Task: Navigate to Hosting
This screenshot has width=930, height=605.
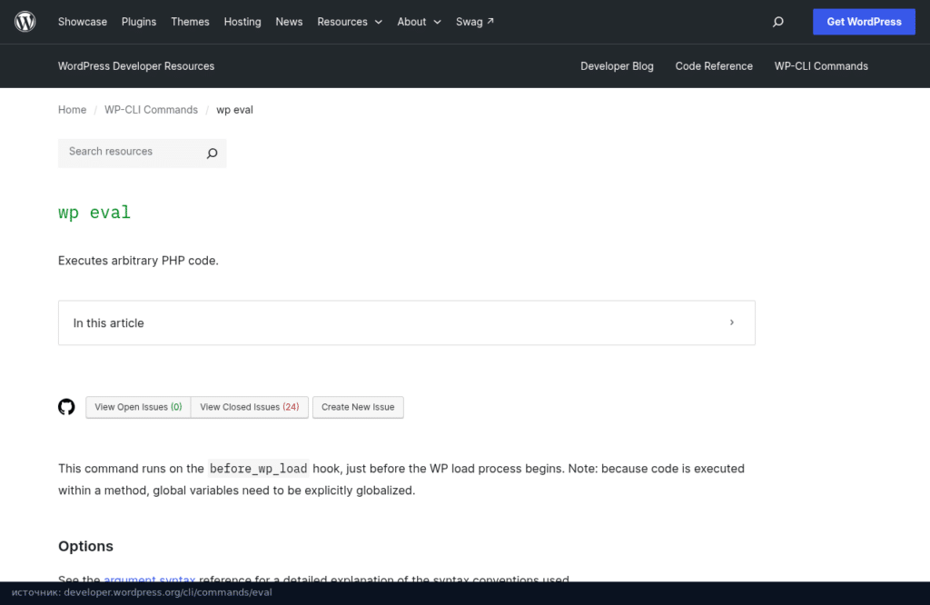Action: point(242,22)
